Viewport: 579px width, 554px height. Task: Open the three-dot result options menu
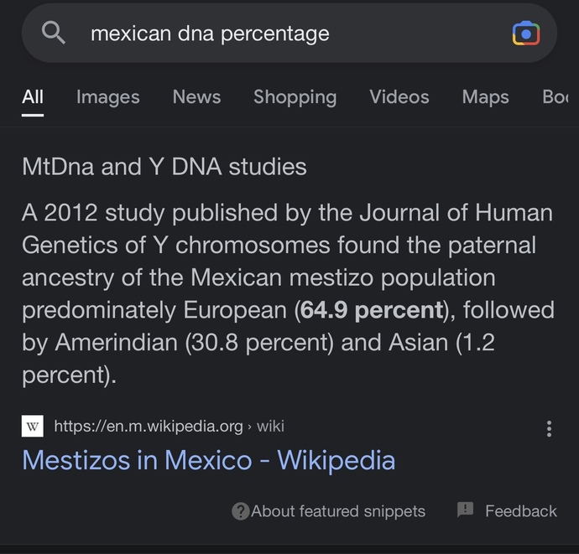pos(549,428)
